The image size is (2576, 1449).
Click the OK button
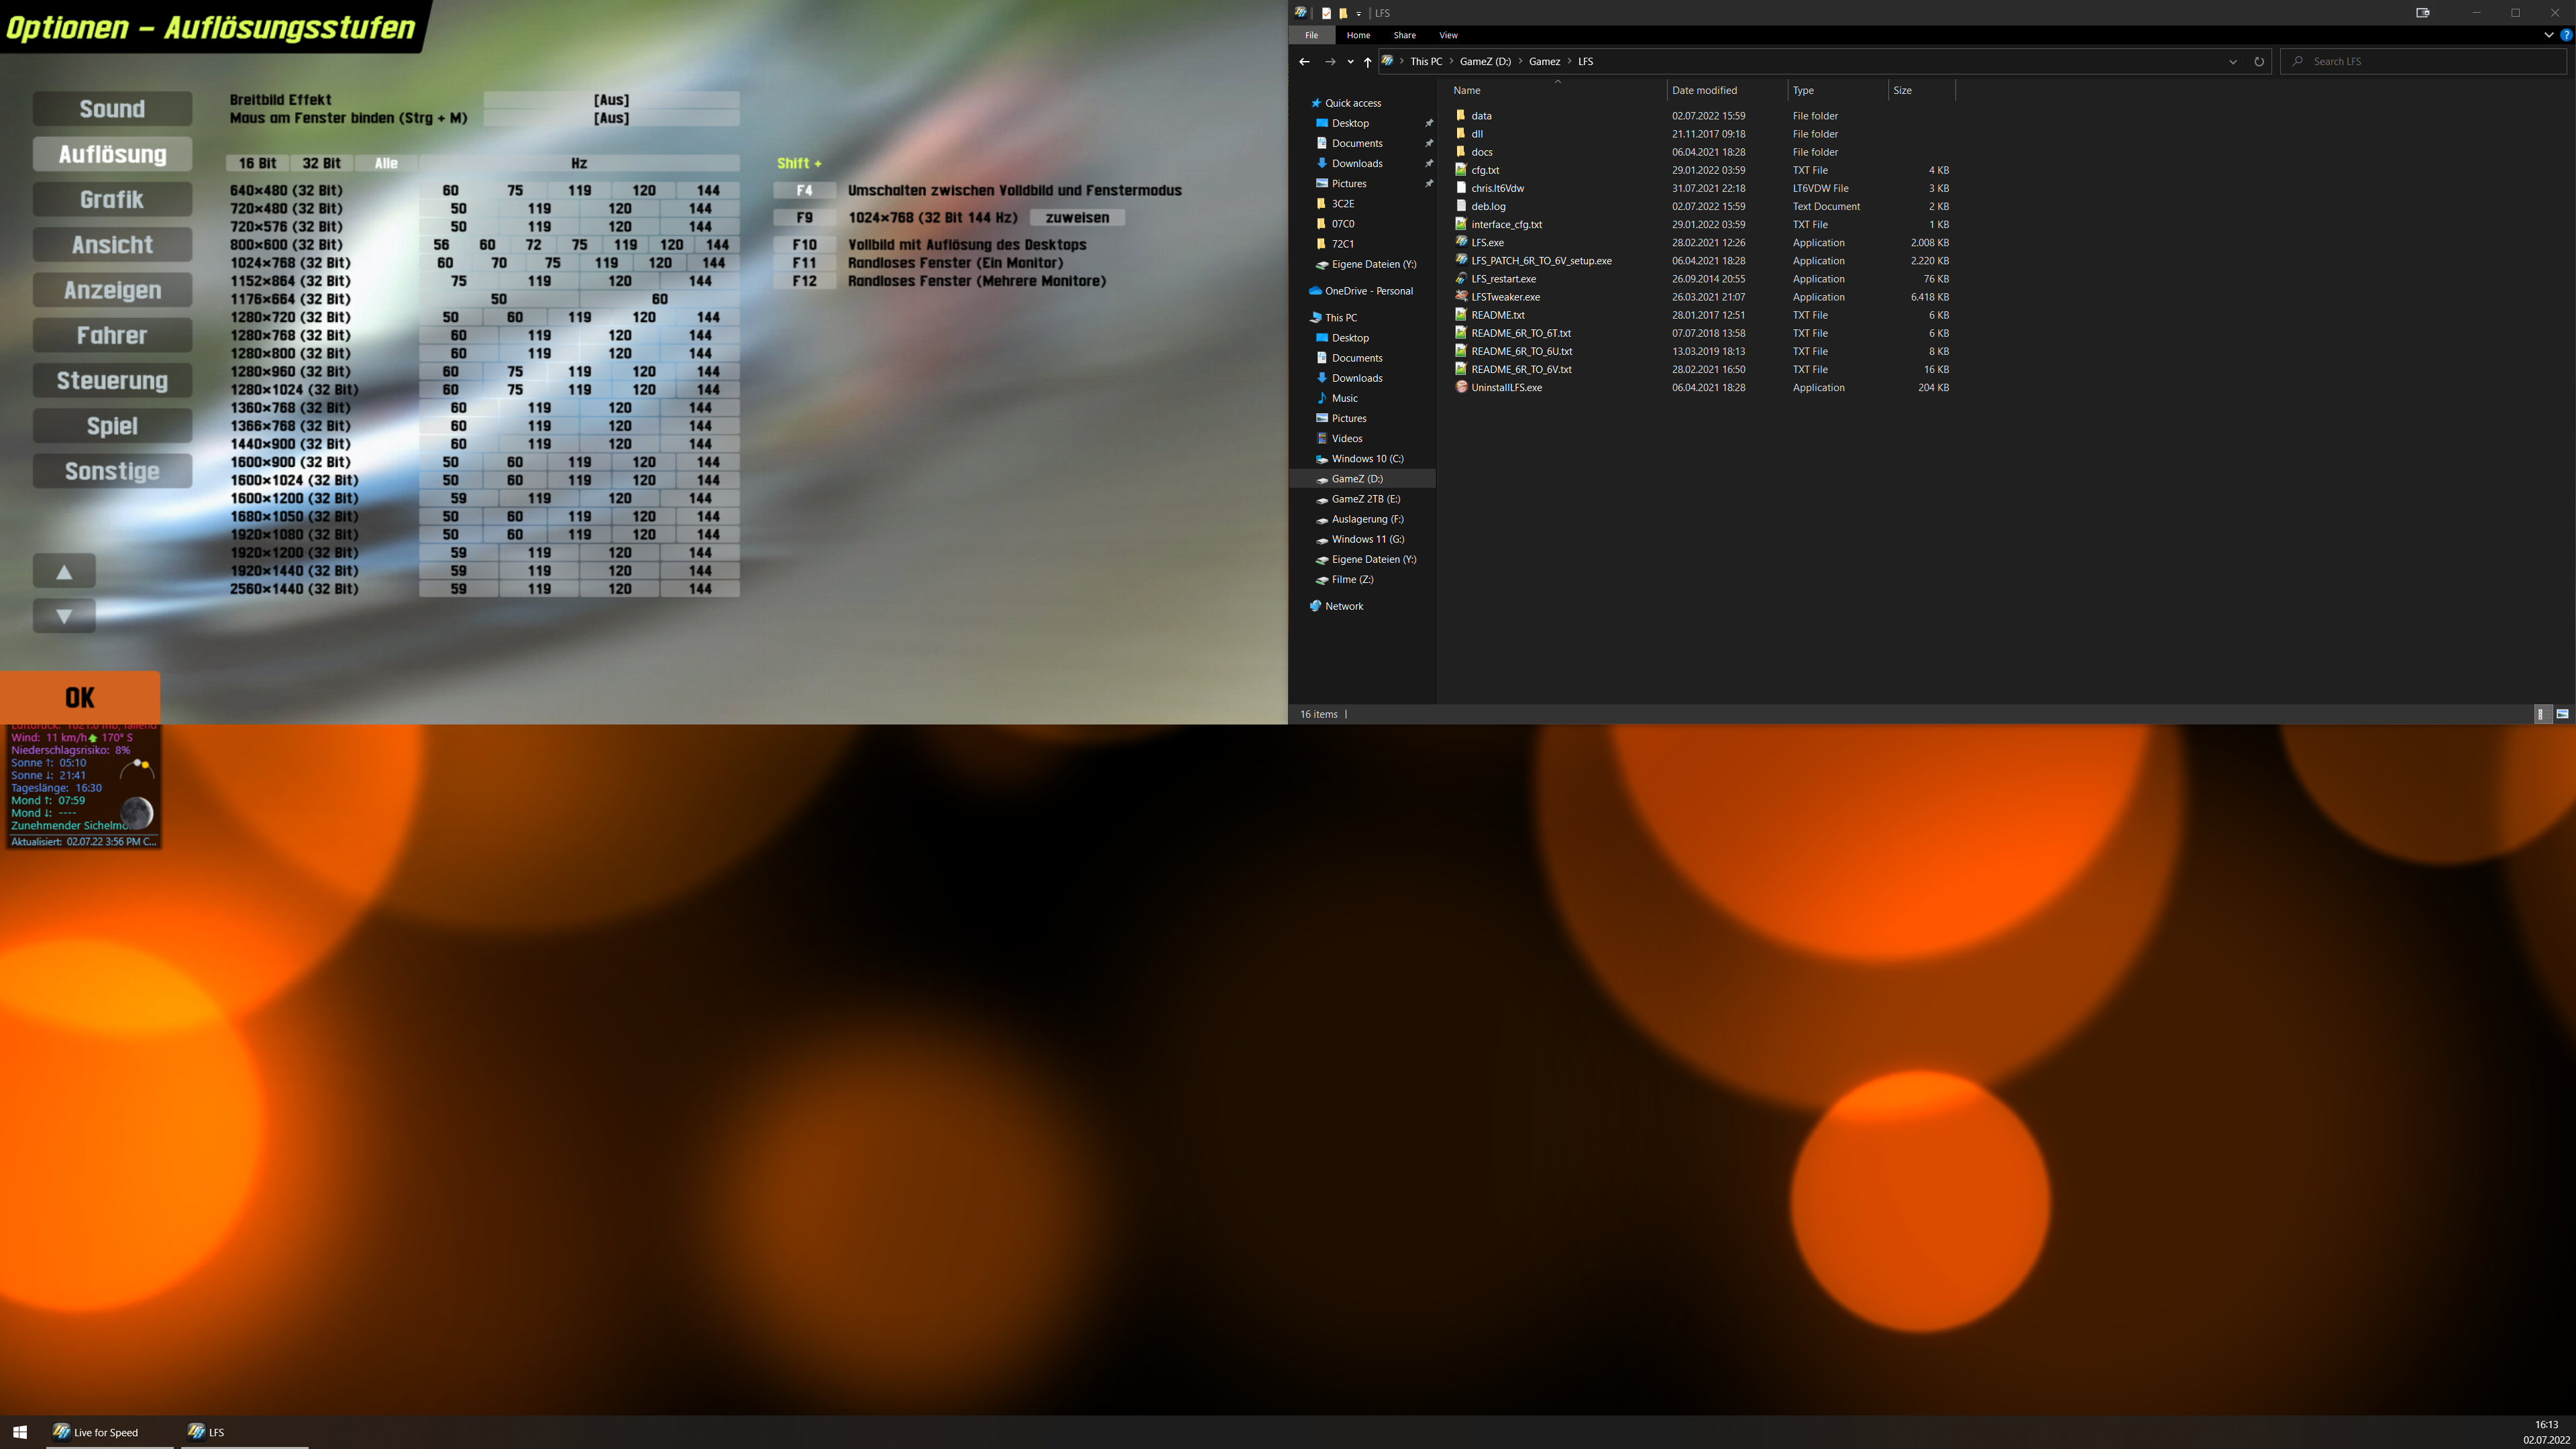(80, 697)
